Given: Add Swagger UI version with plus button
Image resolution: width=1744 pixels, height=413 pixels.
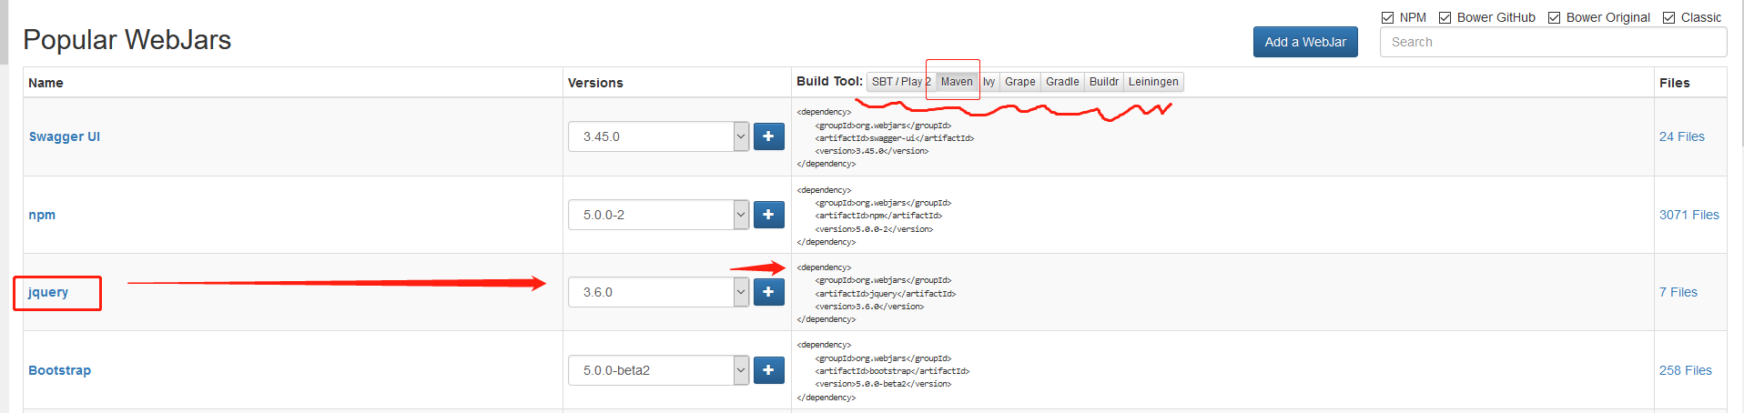Looking at the screenshot, I should 768,136.
